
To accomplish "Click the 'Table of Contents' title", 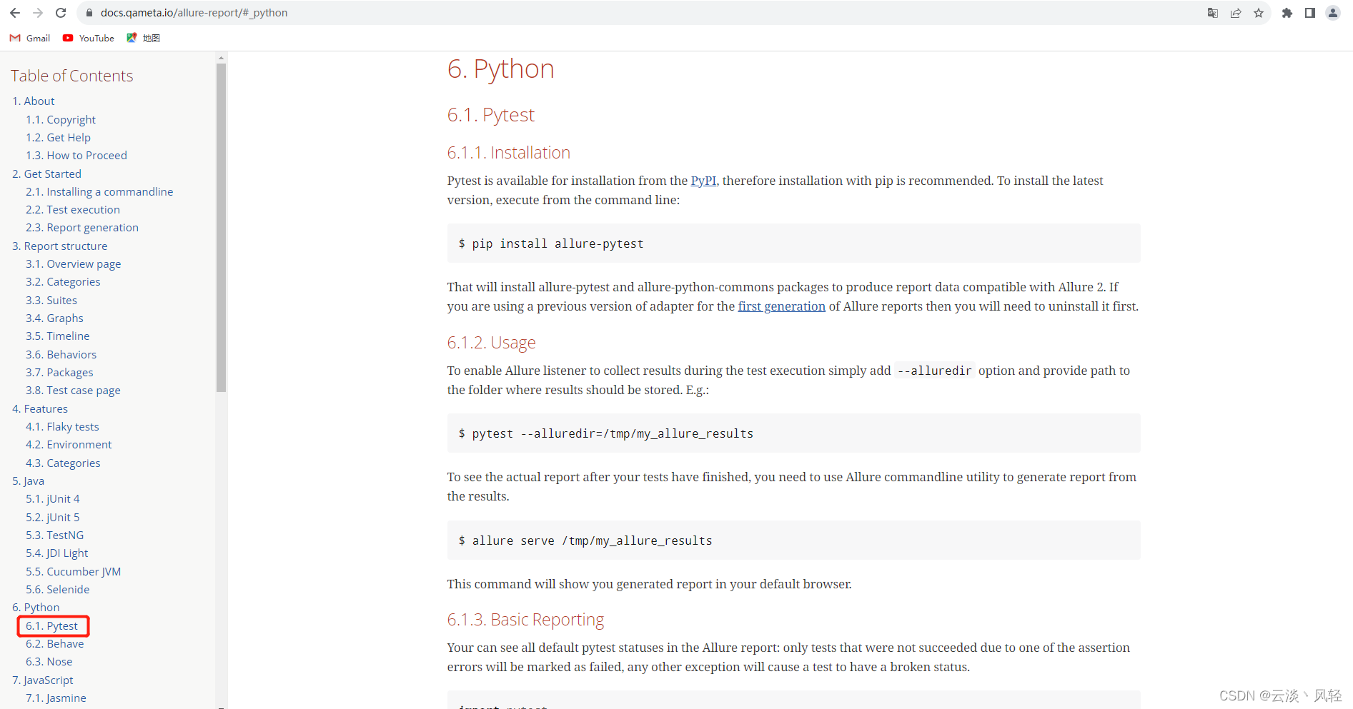I will [x=71, y=76].
